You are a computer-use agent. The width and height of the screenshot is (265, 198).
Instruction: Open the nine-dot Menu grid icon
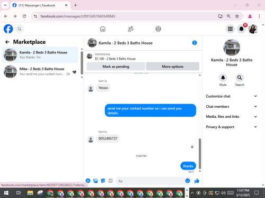coord(230,29)
